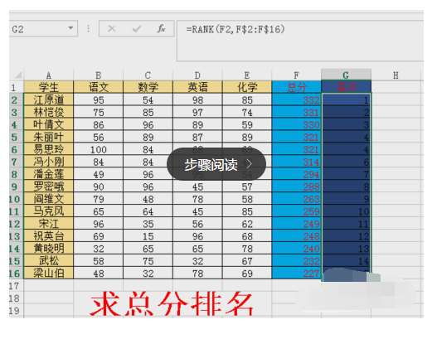Screen dimensions: 437x344
Task: Click cell containing 江原道
Action: click(x=48, y=99)
